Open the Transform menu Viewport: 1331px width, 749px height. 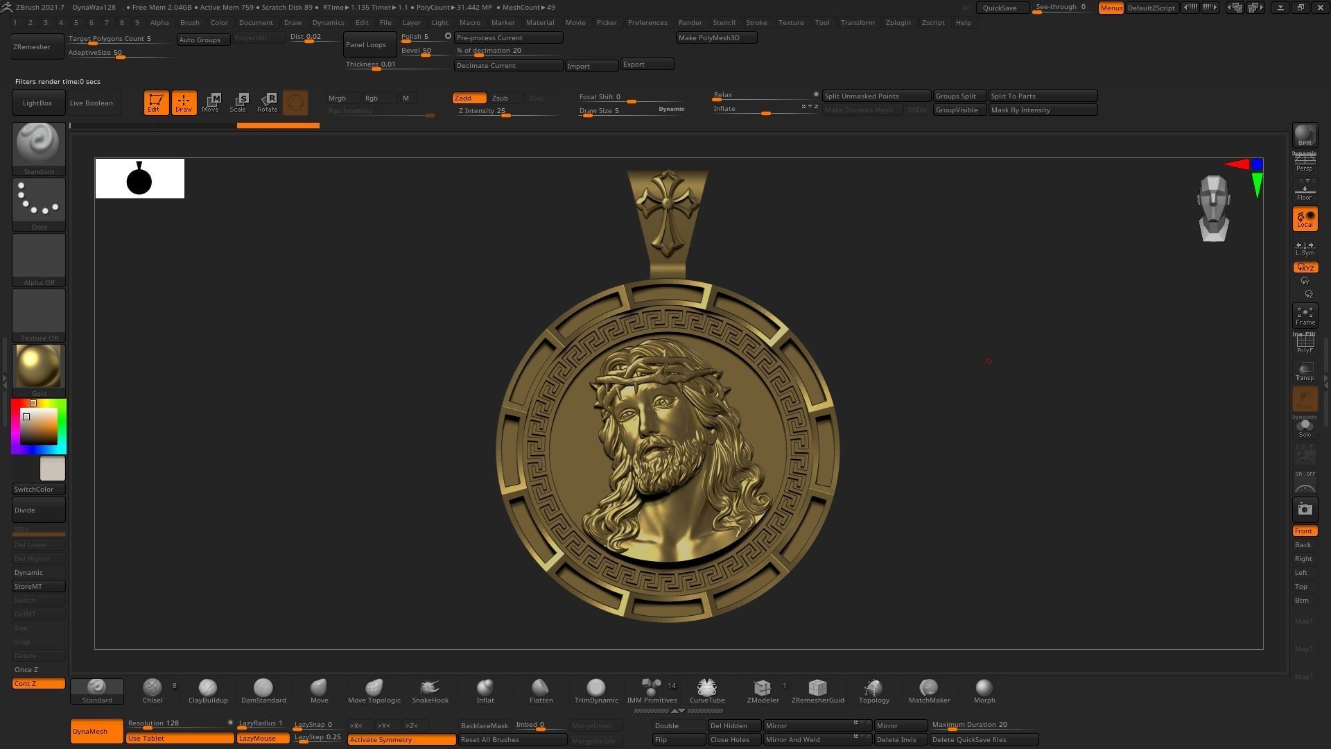pos(858,22)
